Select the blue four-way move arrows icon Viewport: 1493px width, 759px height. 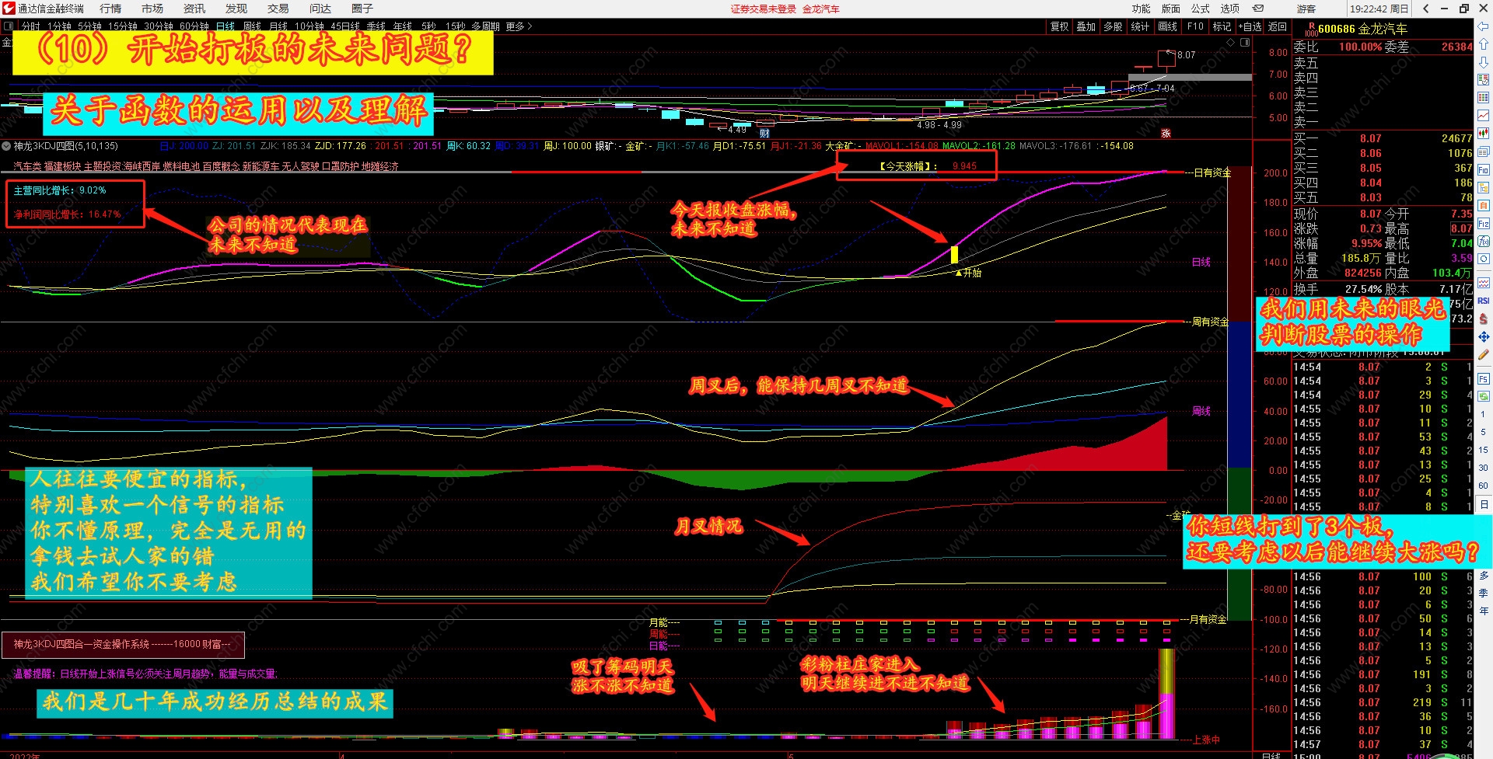(x=1483, y=336)
